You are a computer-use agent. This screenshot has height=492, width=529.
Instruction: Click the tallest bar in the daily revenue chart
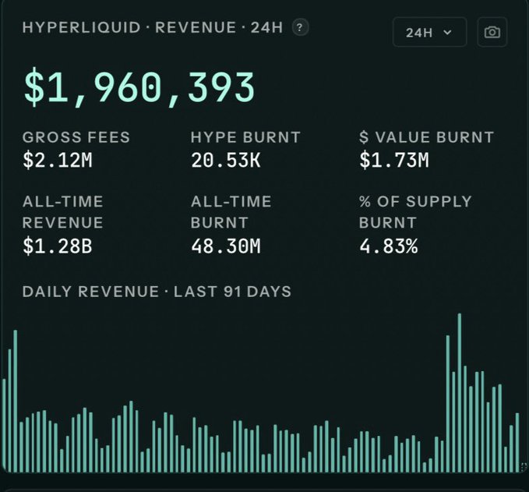(459, 393)
